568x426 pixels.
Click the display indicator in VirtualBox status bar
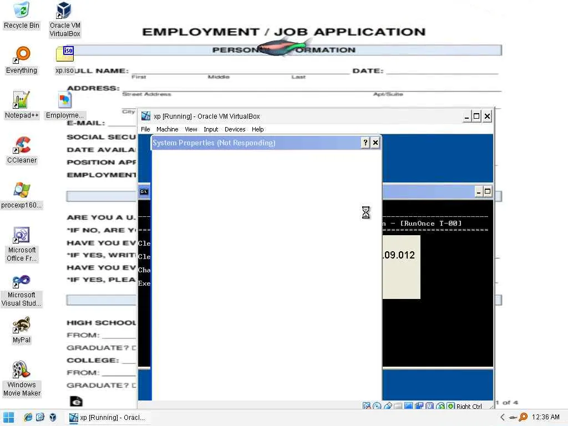(409, 406)
